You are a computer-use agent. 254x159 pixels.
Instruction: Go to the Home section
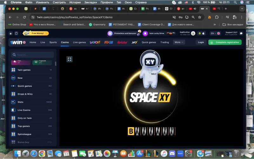click(x=33, y=42)
